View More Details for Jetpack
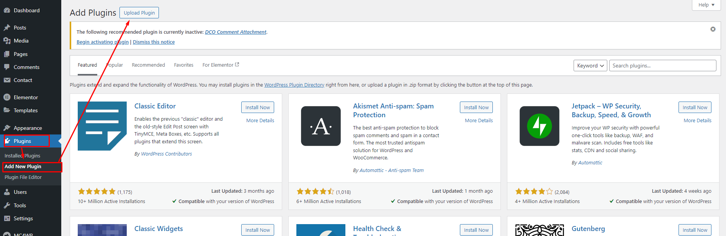This screenshot has height=236, width=726. [697, 121]
